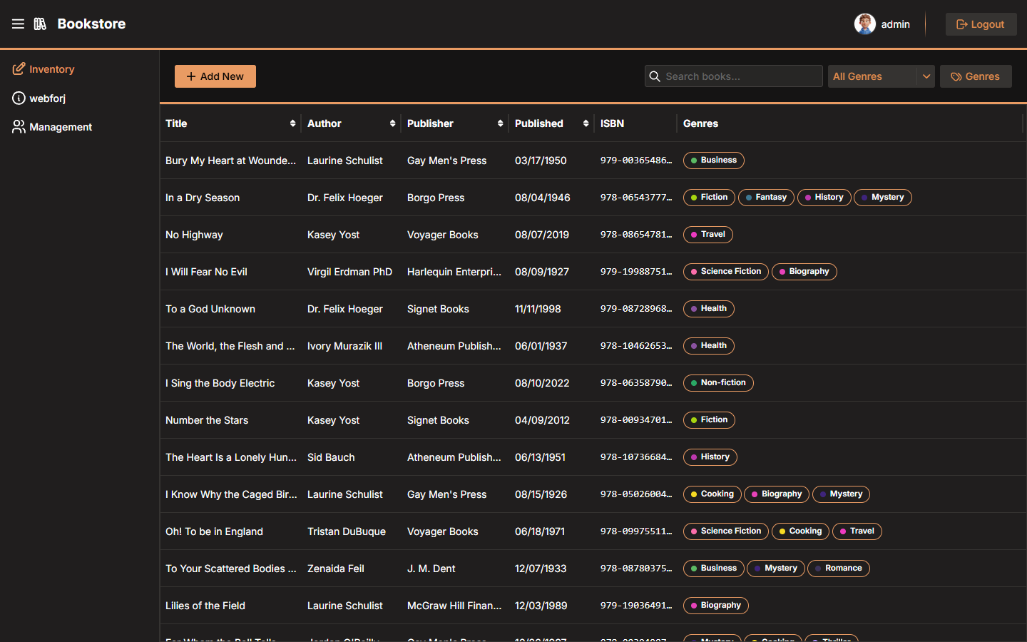Viewport: 1027px width, 642px height.
Task: Click the Add New button
Action: click(215, 76)
